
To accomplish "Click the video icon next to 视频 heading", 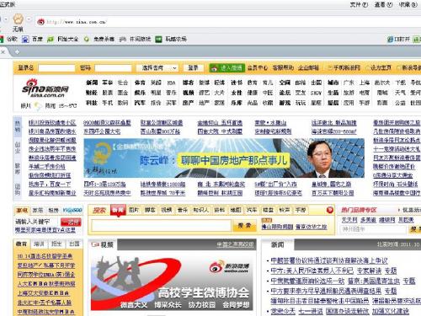I will 96,245.
